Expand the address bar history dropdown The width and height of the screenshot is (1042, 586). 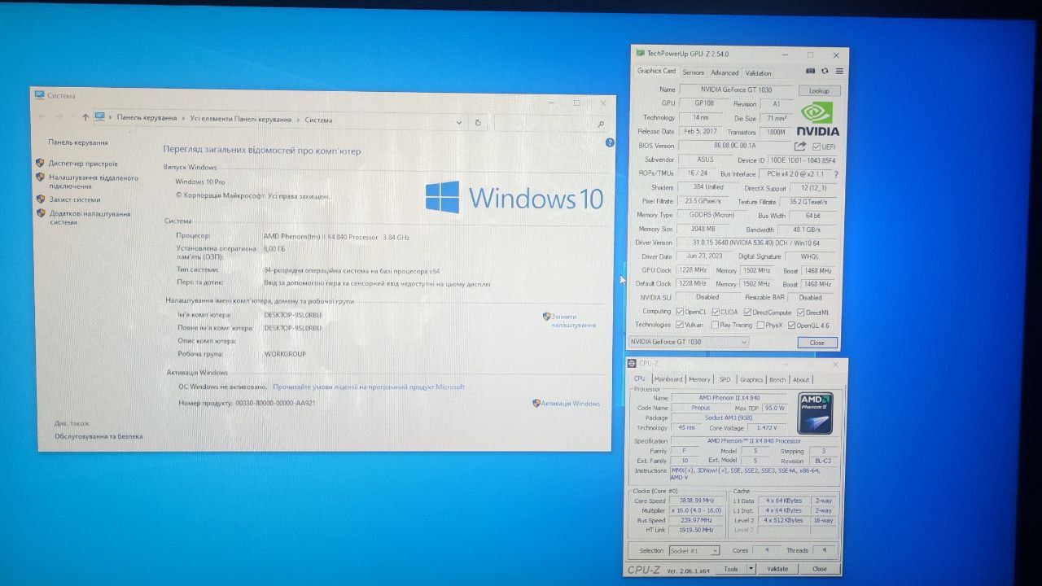coord(459,123)
